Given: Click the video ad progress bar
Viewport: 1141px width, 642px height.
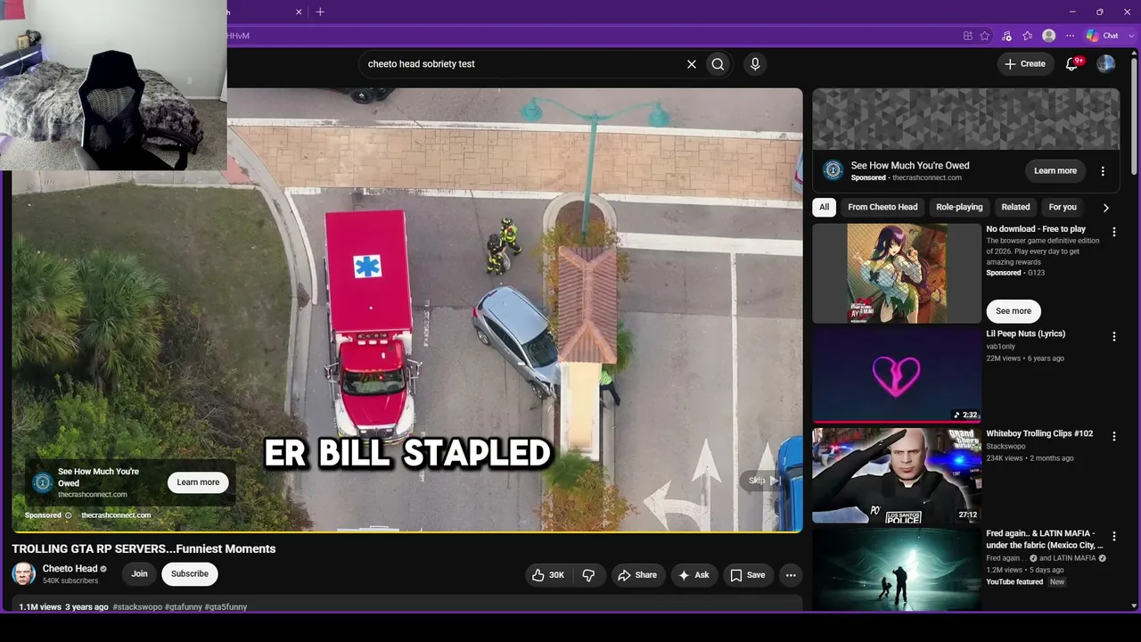Looking at the screenshot, I should point(407,531).
